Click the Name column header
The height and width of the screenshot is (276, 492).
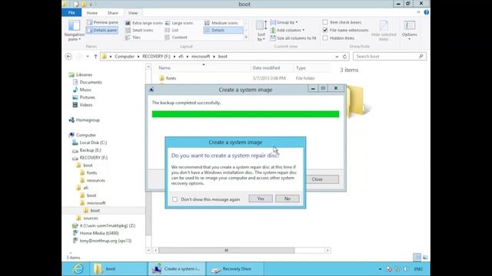pyautogui.click(x=202, y=67)
